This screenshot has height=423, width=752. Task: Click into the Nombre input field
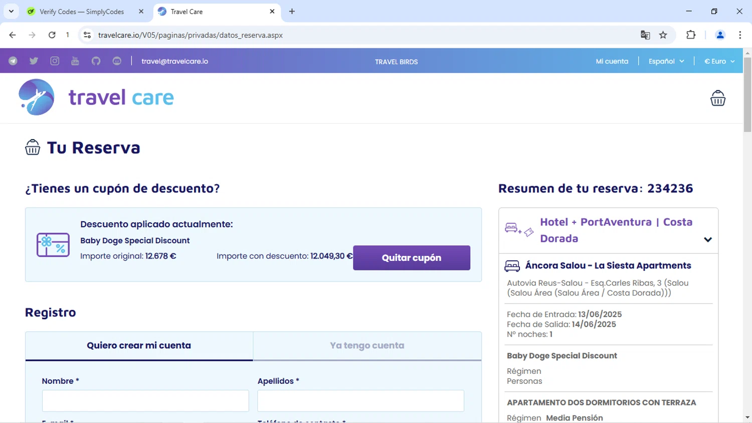tap(145, 401)
